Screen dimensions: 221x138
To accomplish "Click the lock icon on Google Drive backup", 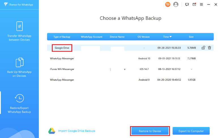I will (x=203, y=48).
